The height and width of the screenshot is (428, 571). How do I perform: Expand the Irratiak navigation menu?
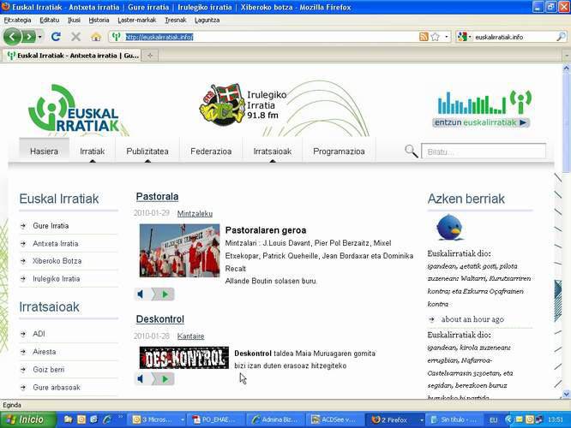(x=92, y=152)
